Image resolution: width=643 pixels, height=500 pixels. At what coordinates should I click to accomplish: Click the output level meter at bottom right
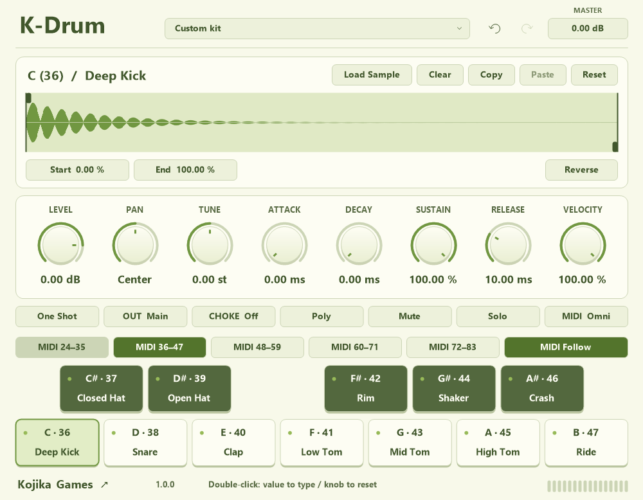coord(588,486)
